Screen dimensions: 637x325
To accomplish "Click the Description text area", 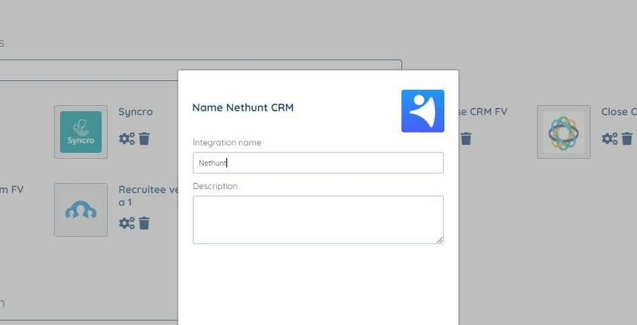I will 318,220.
